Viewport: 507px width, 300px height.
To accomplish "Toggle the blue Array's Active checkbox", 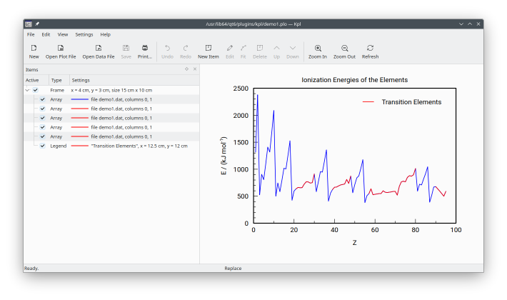I will click(x=42, y=99).
